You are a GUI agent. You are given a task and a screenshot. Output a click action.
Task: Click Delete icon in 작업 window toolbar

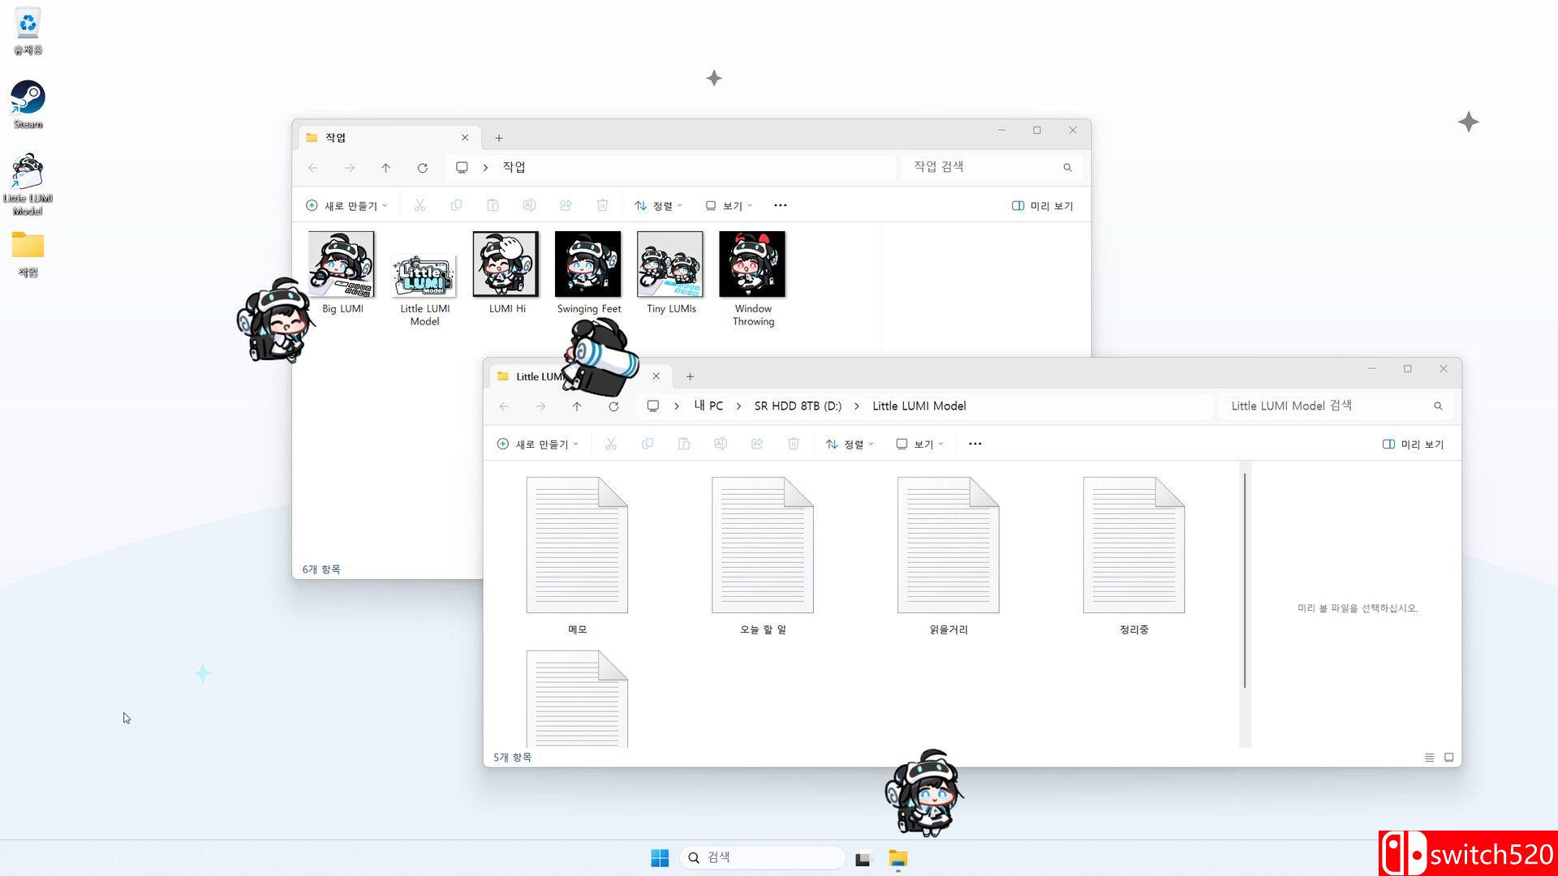(602, 205)
